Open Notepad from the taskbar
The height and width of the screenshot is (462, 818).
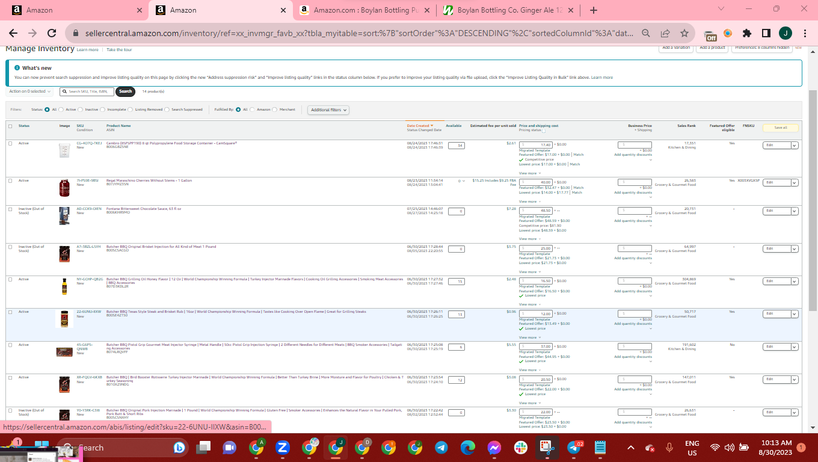(600, 448)
